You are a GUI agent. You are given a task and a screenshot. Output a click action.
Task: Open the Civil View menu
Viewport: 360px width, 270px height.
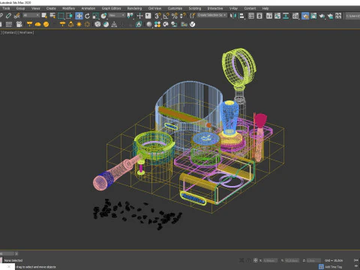coord(154,8)
